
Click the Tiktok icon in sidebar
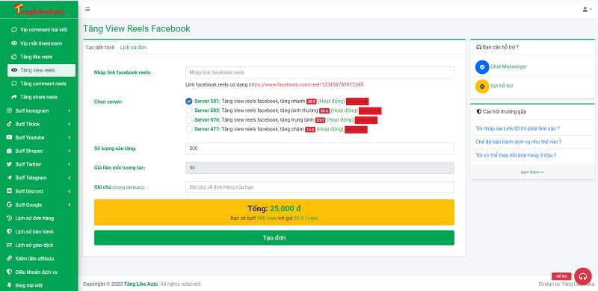(x=9, y=124)
